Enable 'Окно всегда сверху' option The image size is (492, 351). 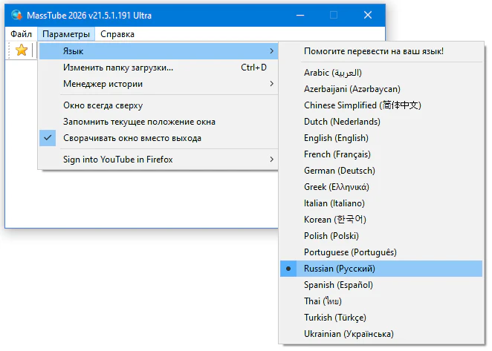(x=103, y=105)
